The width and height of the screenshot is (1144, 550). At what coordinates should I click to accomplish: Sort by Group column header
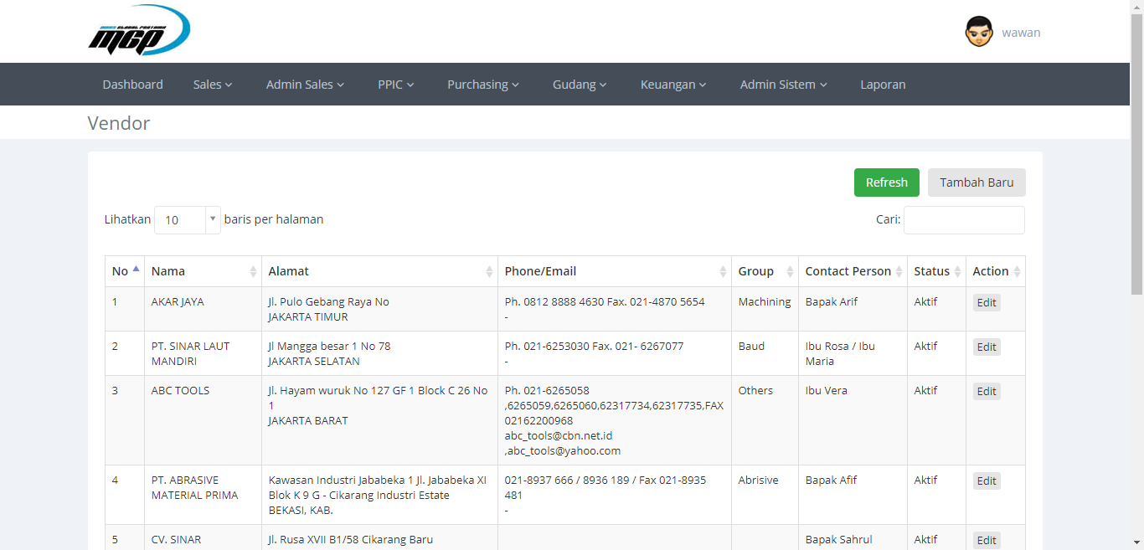[x=765, y=271]
